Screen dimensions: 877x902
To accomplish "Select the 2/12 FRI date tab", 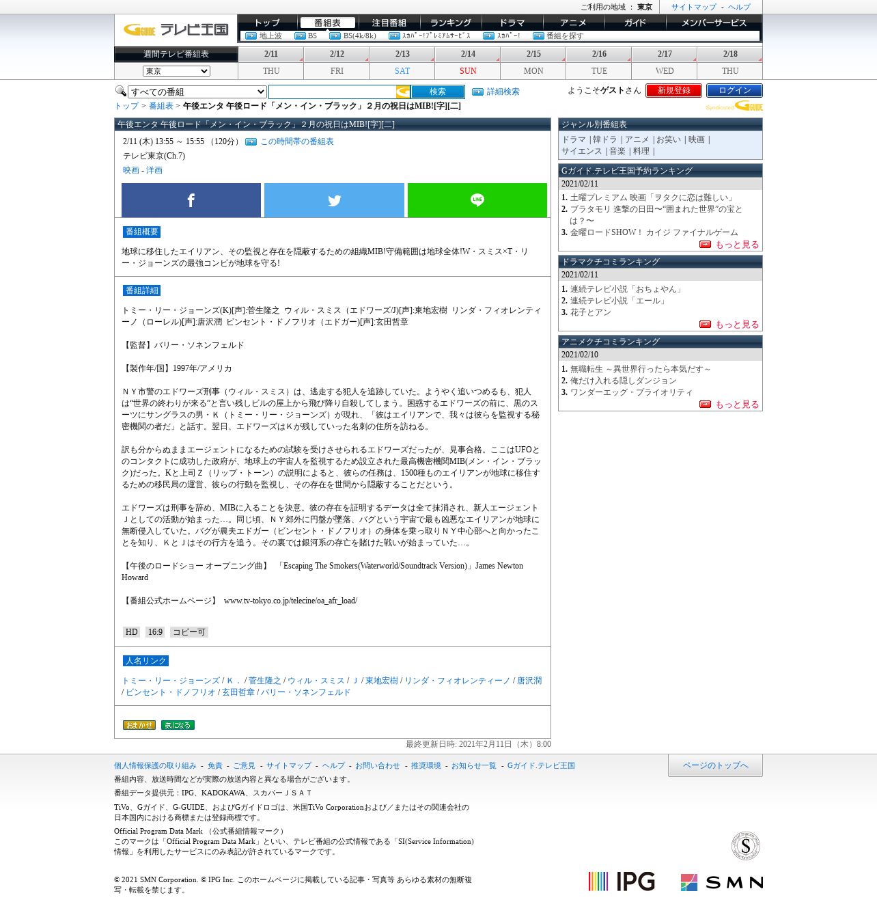I will 337,62.
